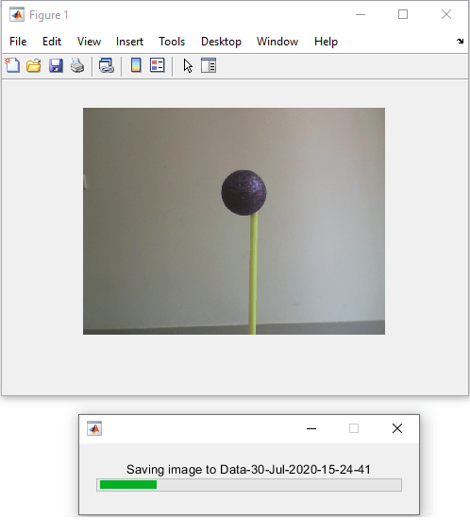Open the Property Inspector icon
The height and width of the screenshot is (520, 470).
[209, 65]
